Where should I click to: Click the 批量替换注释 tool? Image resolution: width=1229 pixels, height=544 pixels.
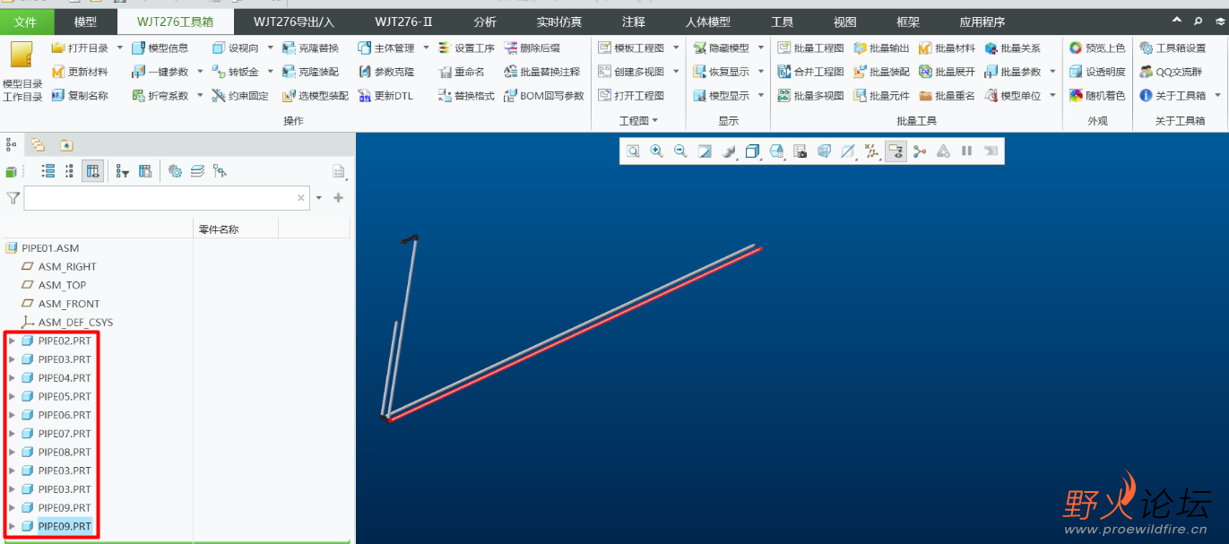pos(542,72)
